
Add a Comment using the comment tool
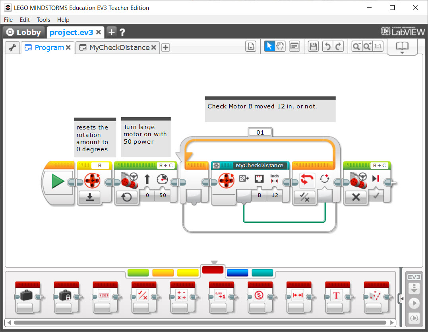tap(294, 46)
